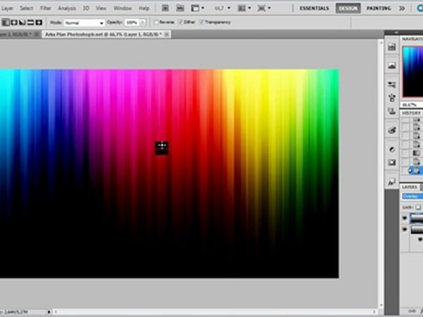Launch Bridge from the application bar
This screenshot has width=423, height=317.
pos(165,8)
